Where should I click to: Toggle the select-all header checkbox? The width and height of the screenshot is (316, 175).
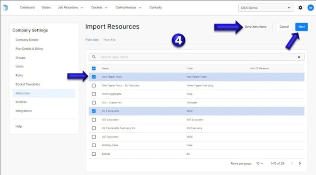coord(94,68)
